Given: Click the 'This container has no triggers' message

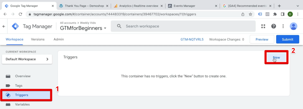Looking at the screenshot, I should point(173,76).
